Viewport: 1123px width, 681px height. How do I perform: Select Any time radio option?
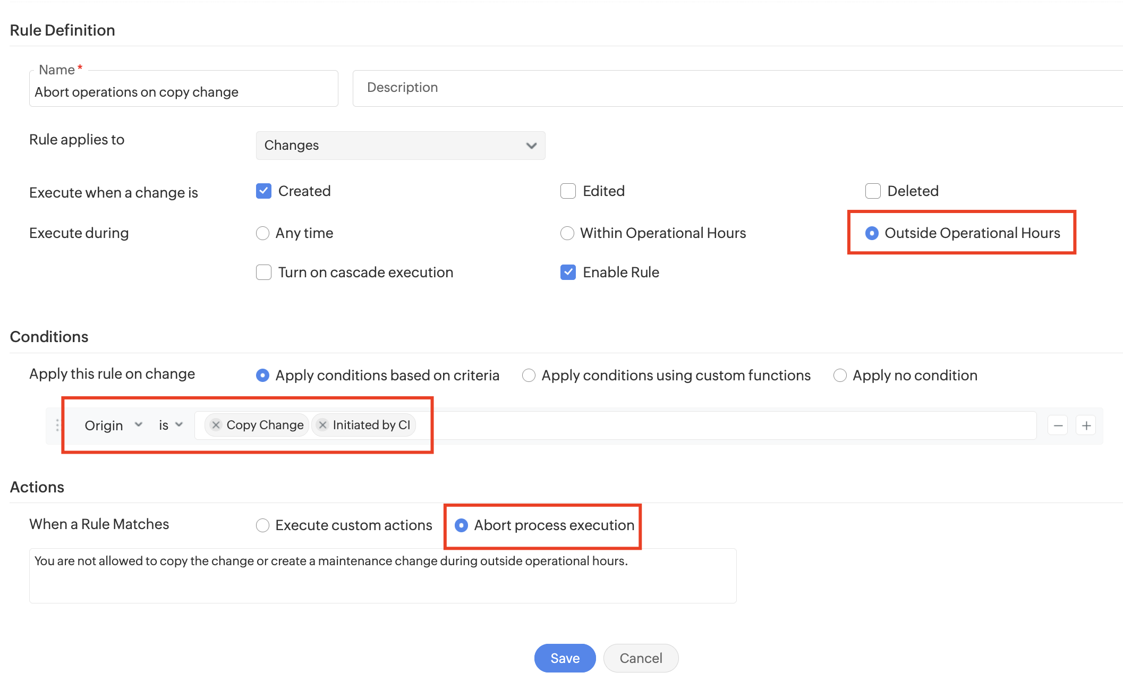tap(262, 233)
